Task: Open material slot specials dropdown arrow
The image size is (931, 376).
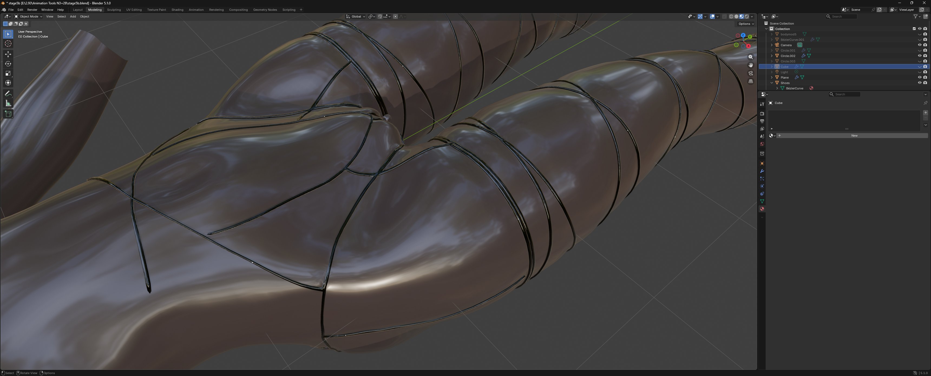Action: pos(925,125)
